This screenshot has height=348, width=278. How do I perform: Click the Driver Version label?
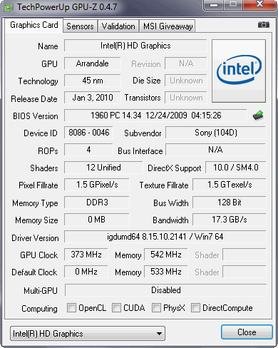[x=35, y=238]
